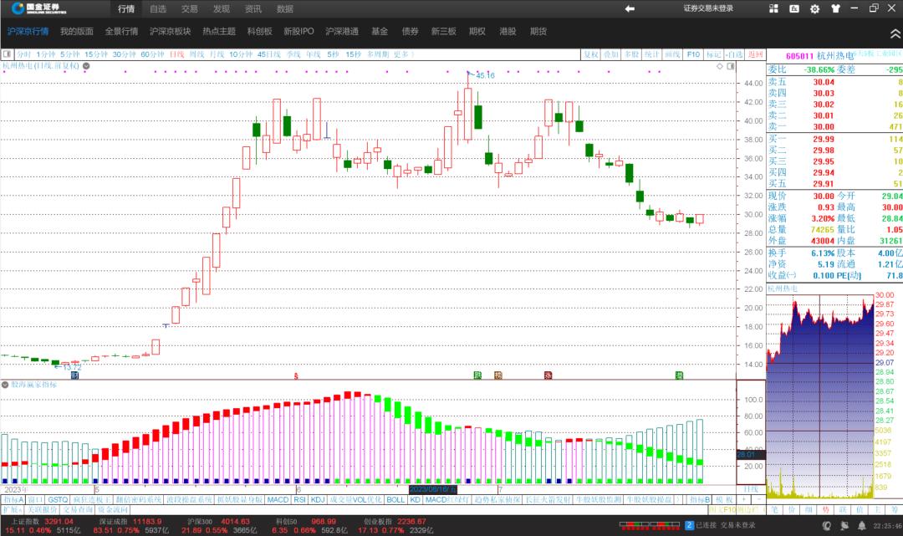903x536 pixels.
Task: Click the 复权 toolbar button
Action: tap(590, 54)
